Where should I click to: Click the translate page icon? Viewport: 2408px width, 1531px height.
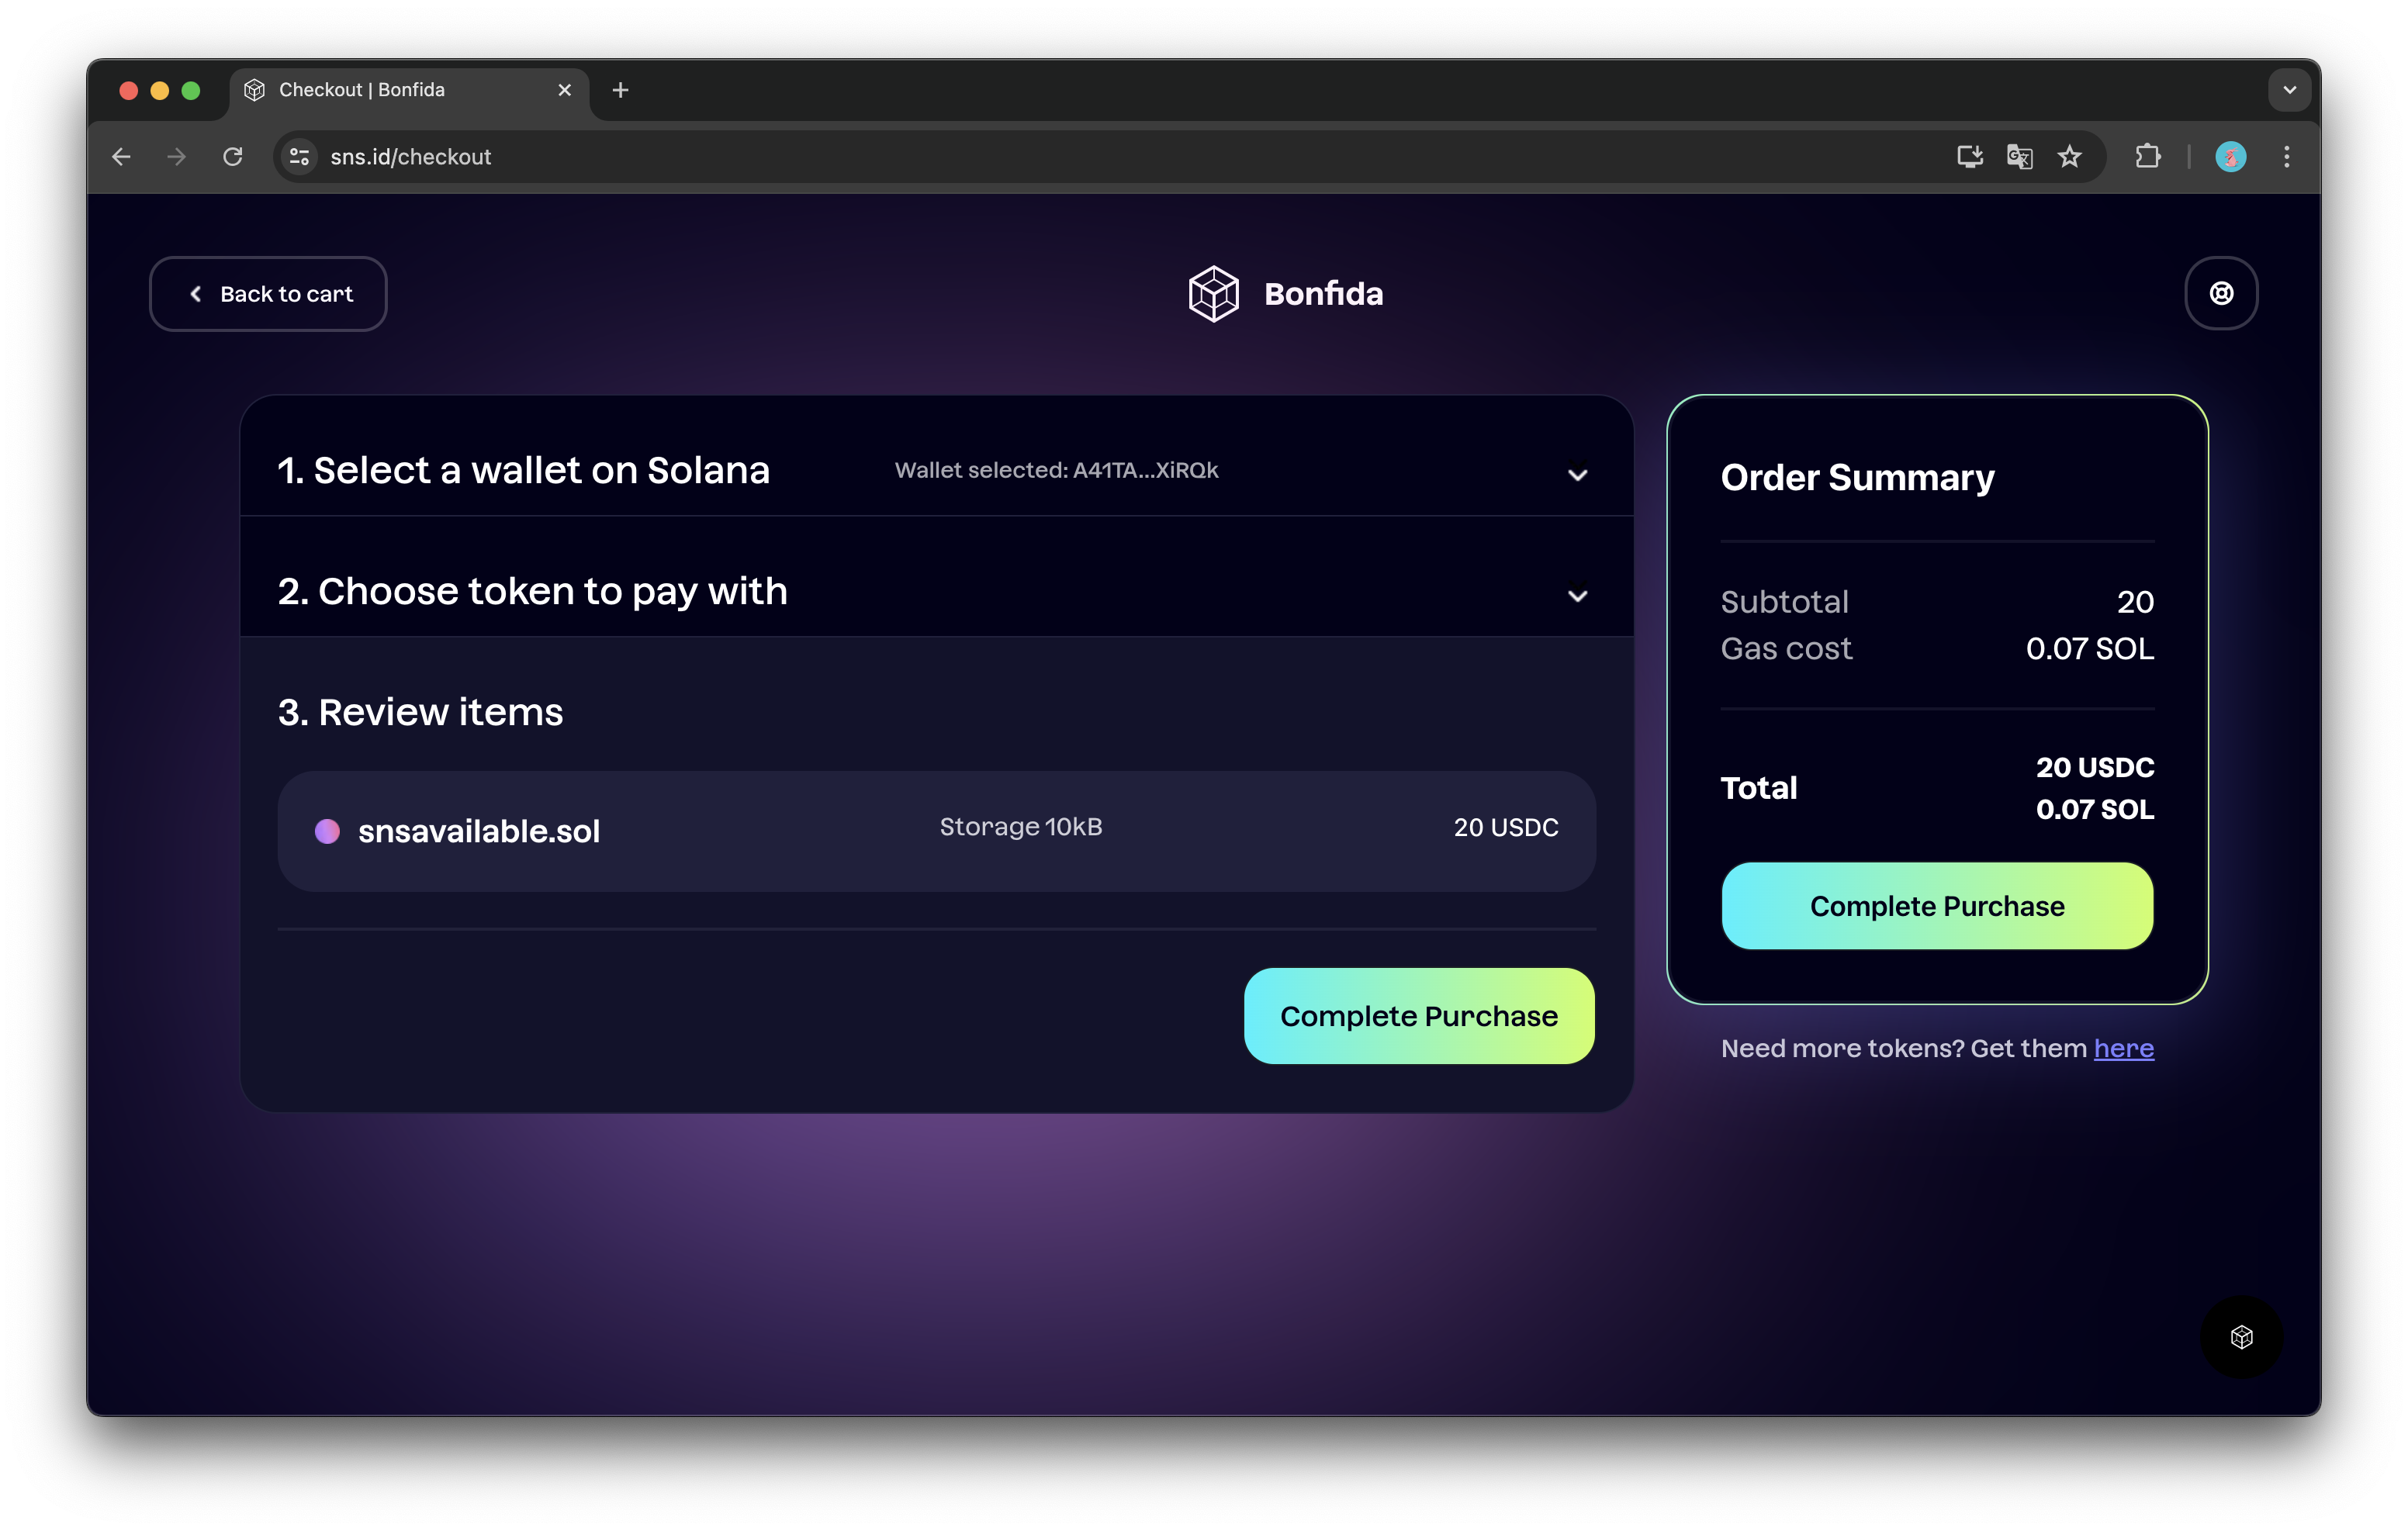click(x=2019, y=157)
